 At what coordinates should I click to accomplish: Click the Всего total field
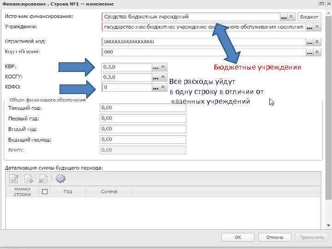[143, 150]
